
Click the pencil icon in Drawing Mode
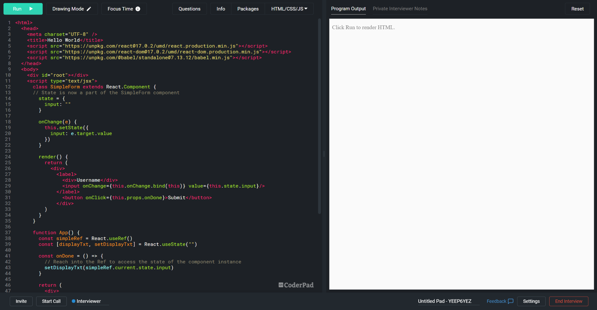coord(89,9)
